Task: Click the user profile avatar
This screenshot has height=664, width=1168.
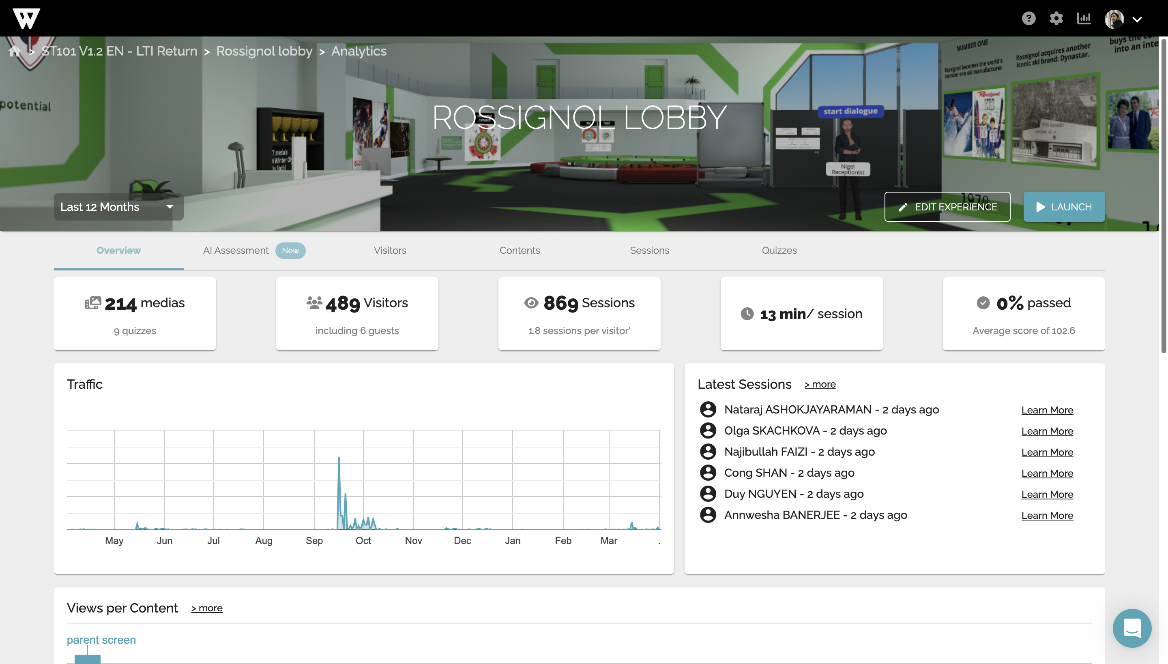Action: [x=1114, y=19]
